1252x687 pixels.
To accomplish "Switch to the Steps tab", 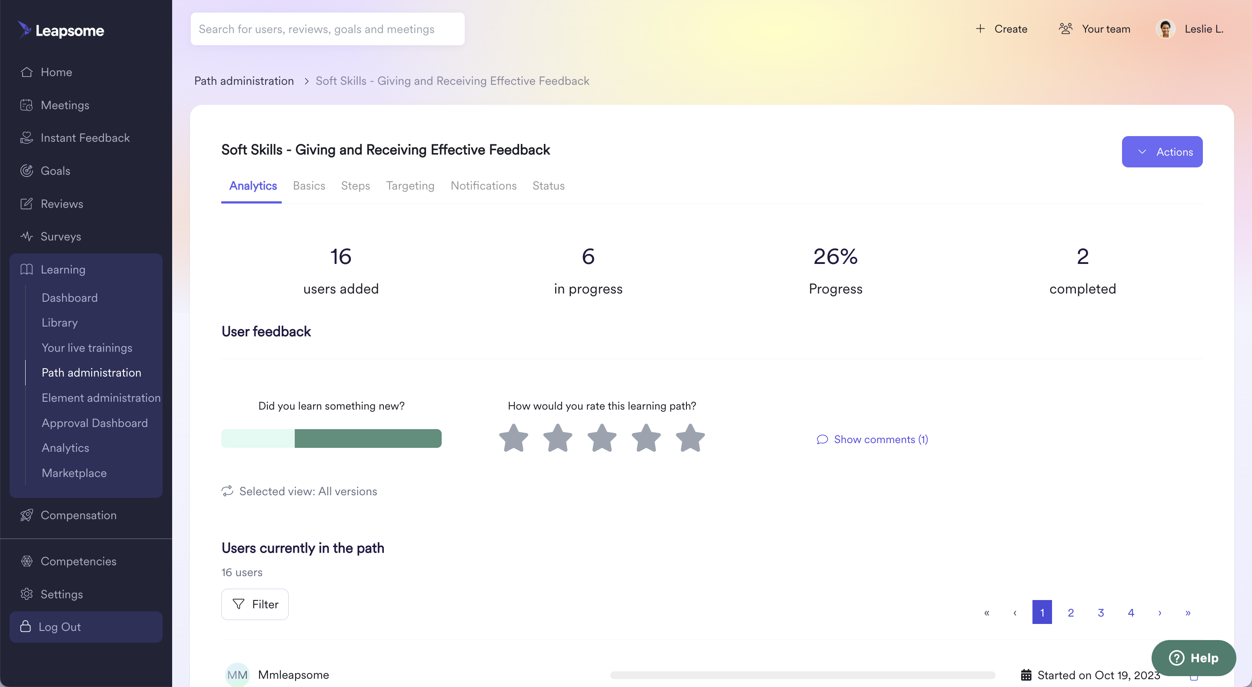I will pyautogui.click(x=355, y=186).
